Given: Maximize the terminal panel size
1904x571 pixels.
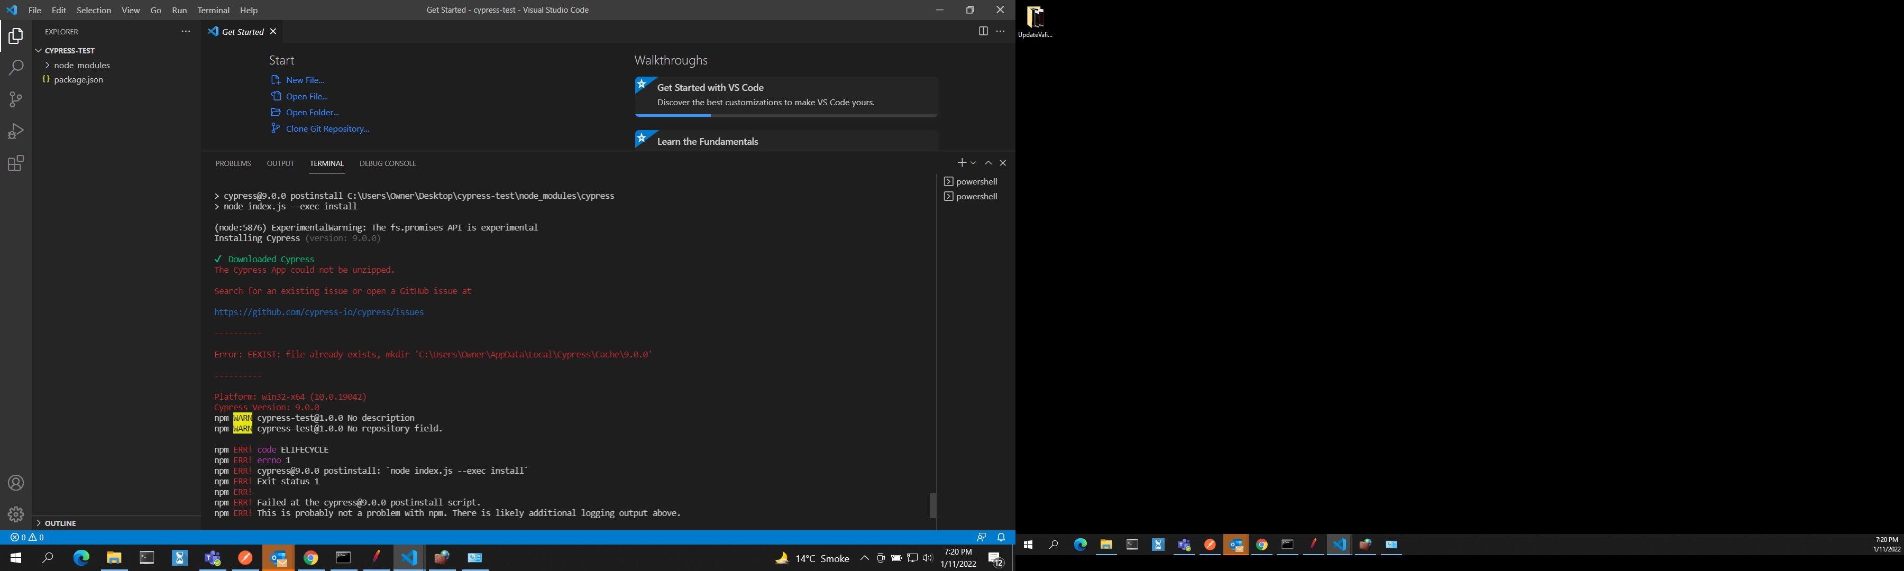Looking at the screenshot, I should tap(988, 162).
